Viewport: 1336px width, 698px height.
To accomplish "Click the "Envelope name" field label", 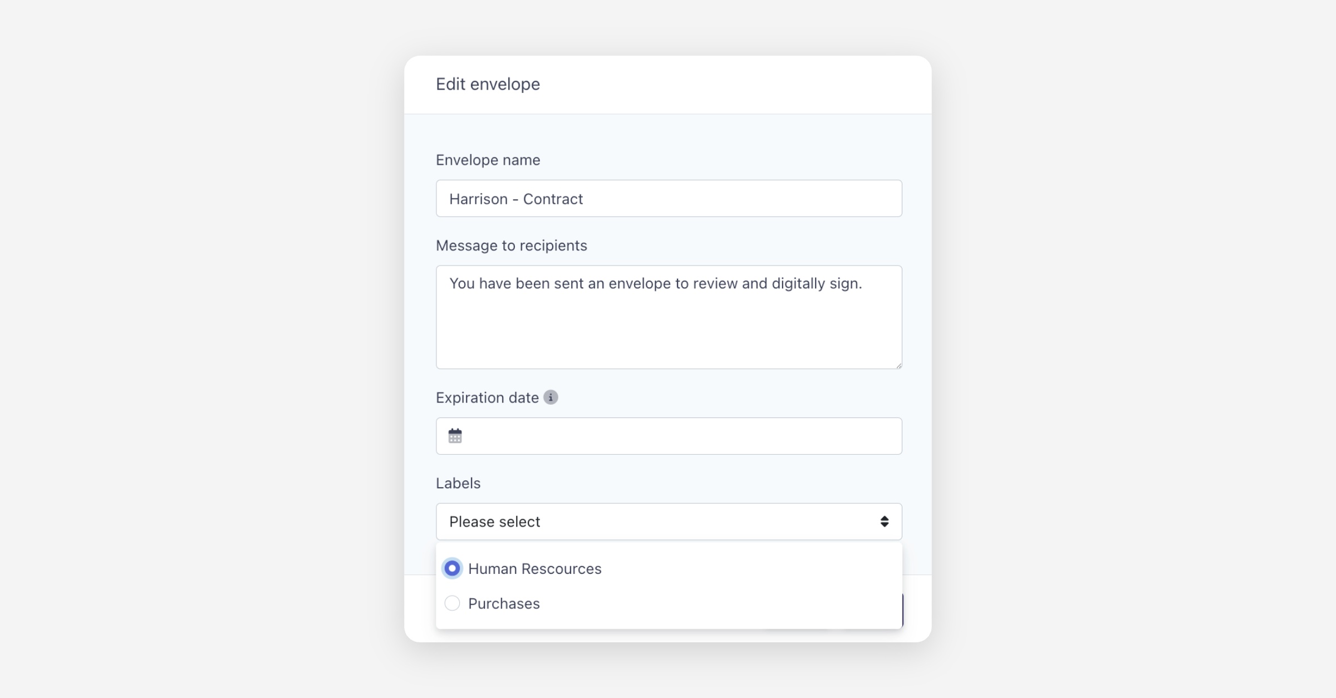I will coord(488,160).
